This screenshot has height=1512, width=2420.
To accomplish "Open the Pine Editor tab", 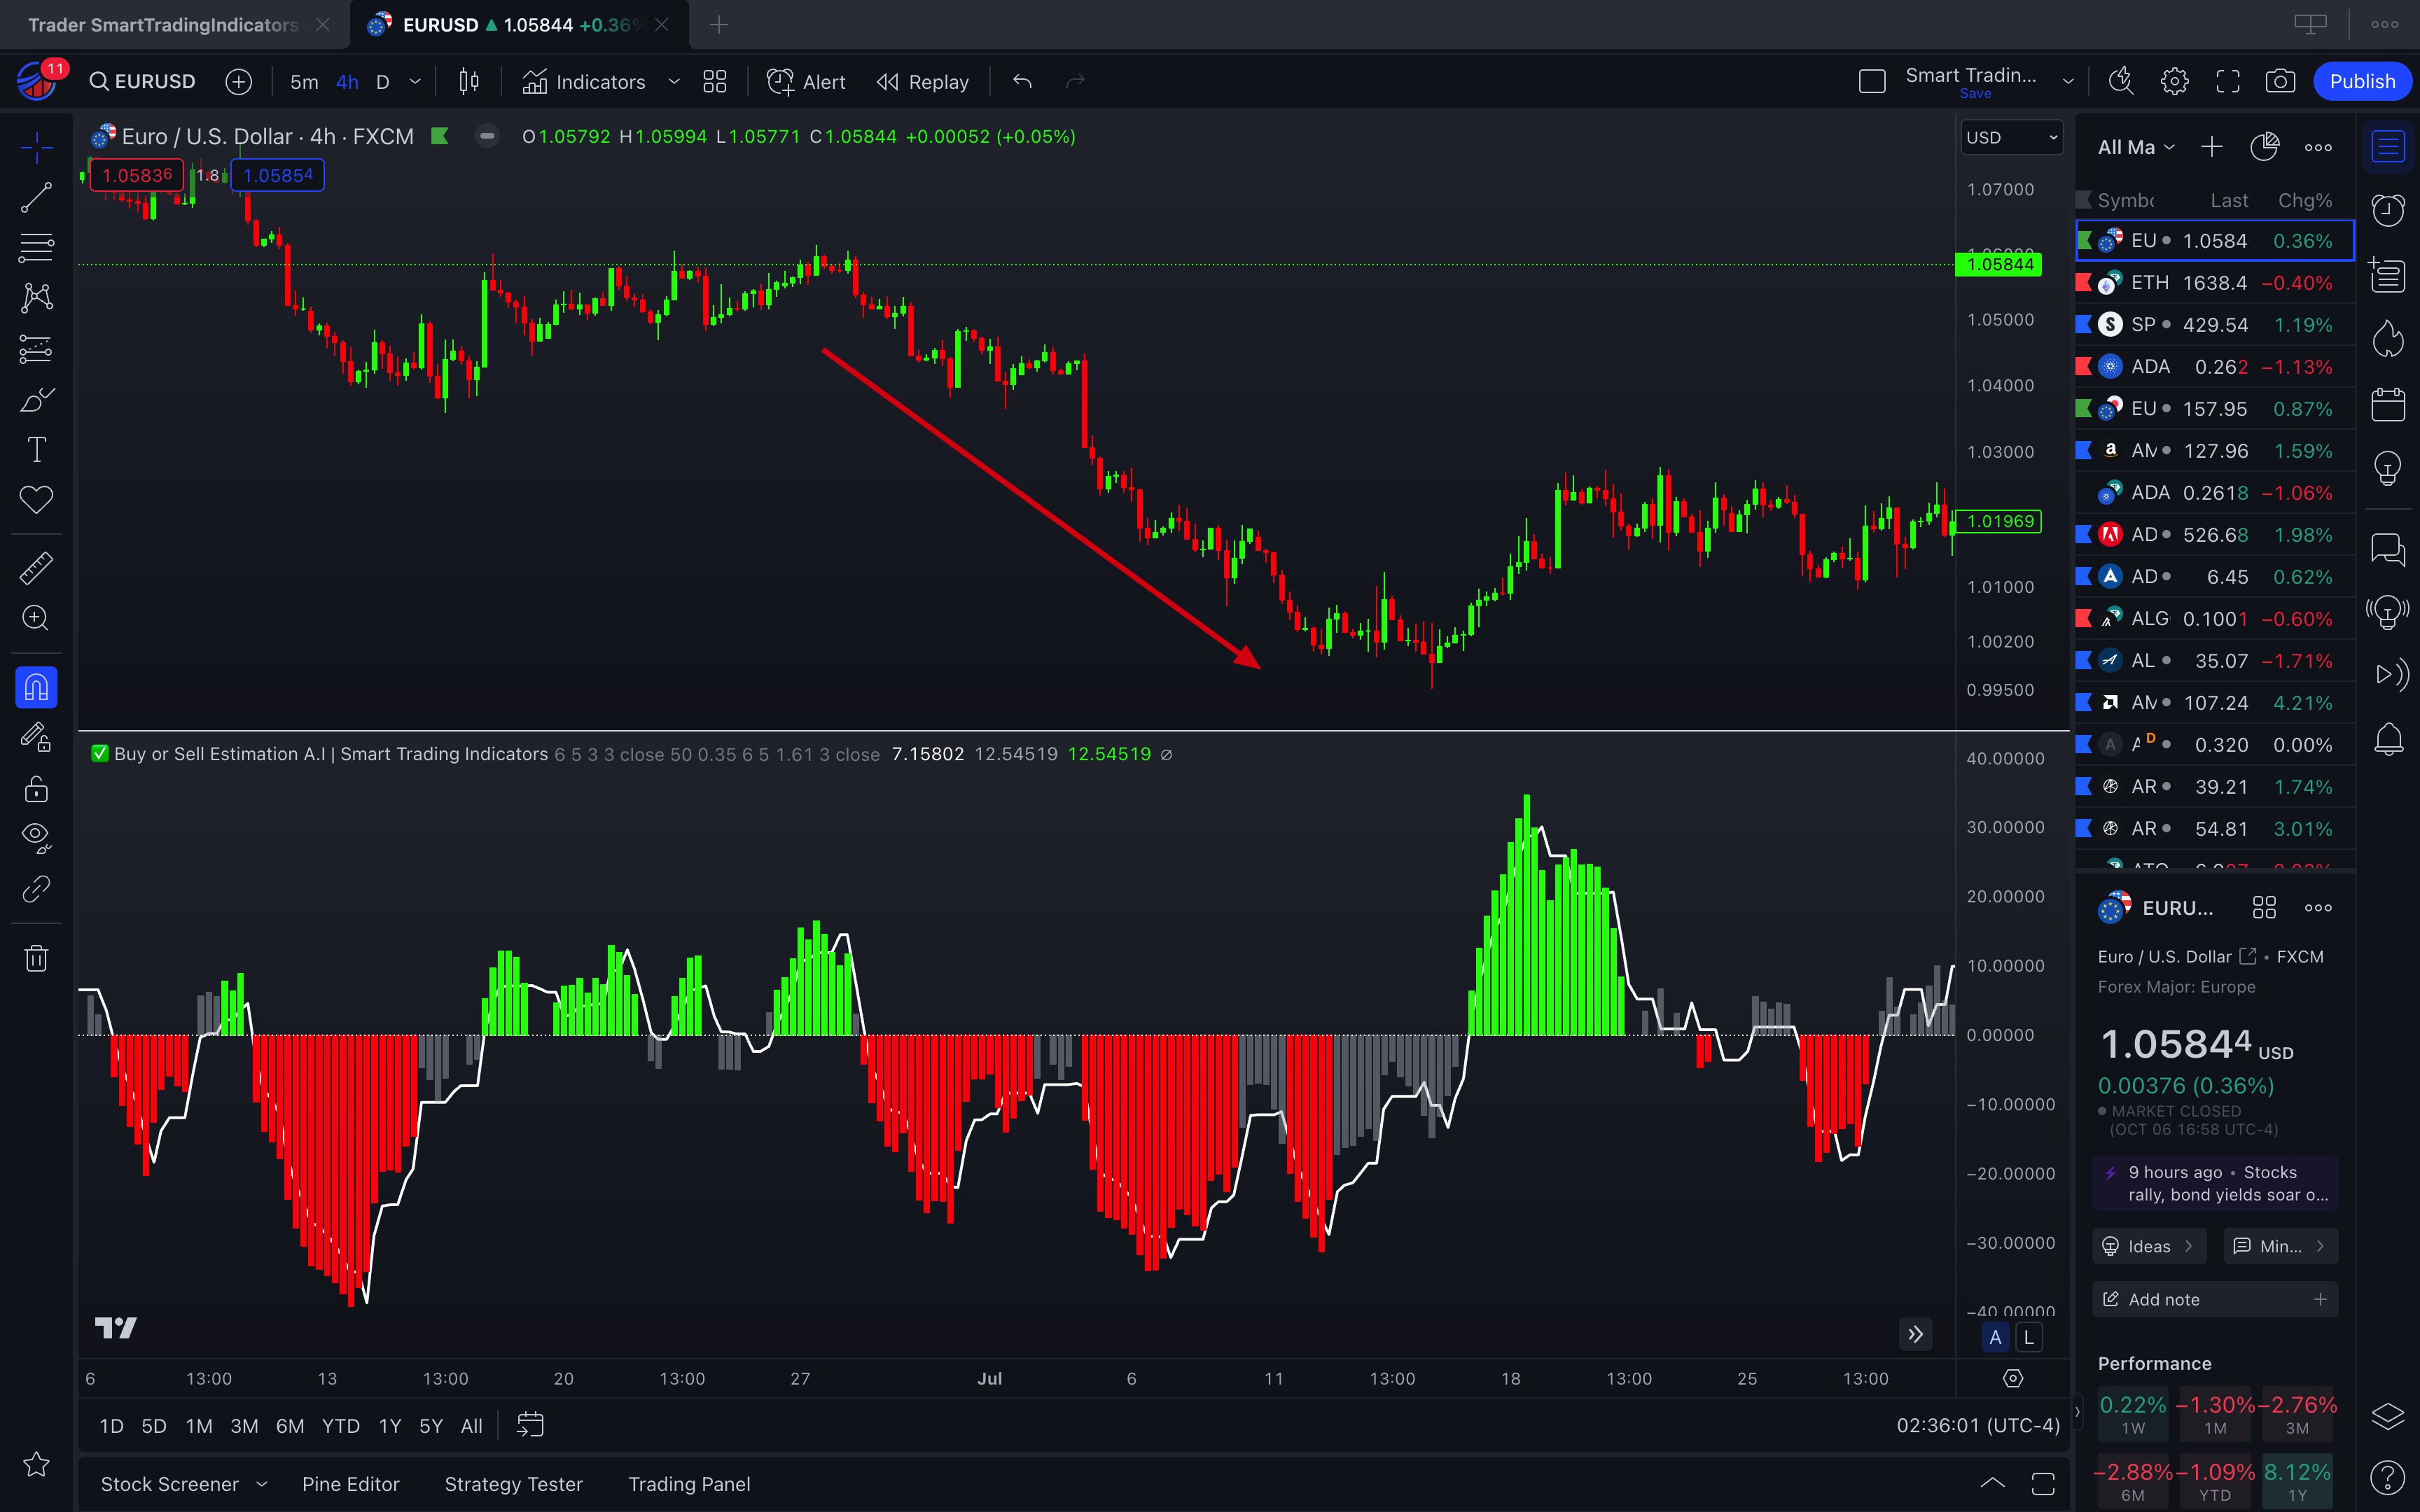I will [350, 1484].
